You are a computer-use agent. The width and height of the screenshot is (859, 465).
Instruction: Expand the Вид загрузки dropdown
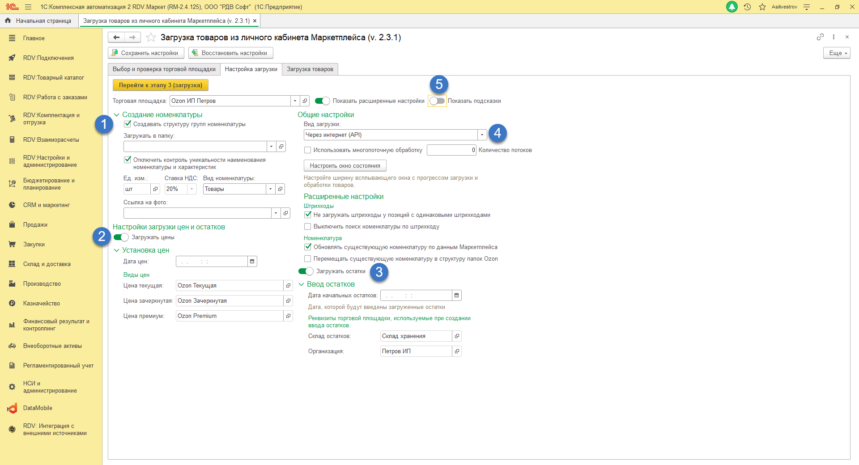pyautogui.click(x=482, y=135)
